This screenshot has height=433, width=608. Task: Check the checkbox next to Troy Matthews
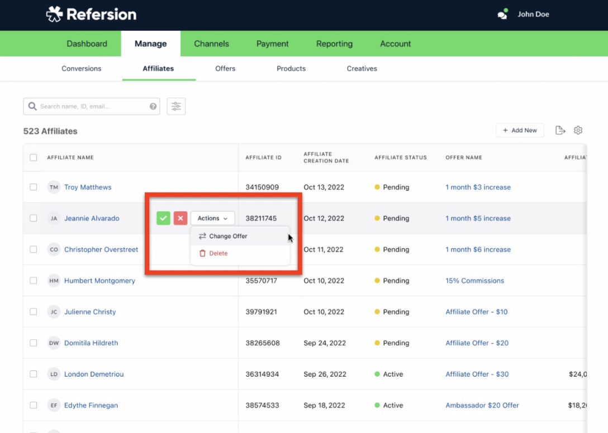(x=33, y=187)
